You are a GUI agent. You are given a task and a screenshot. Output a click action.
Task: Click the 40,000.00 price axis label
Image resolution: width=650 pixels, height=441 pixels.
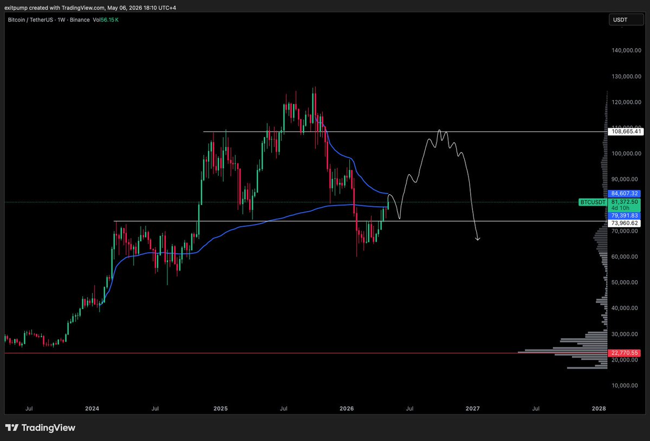point(625,308)
